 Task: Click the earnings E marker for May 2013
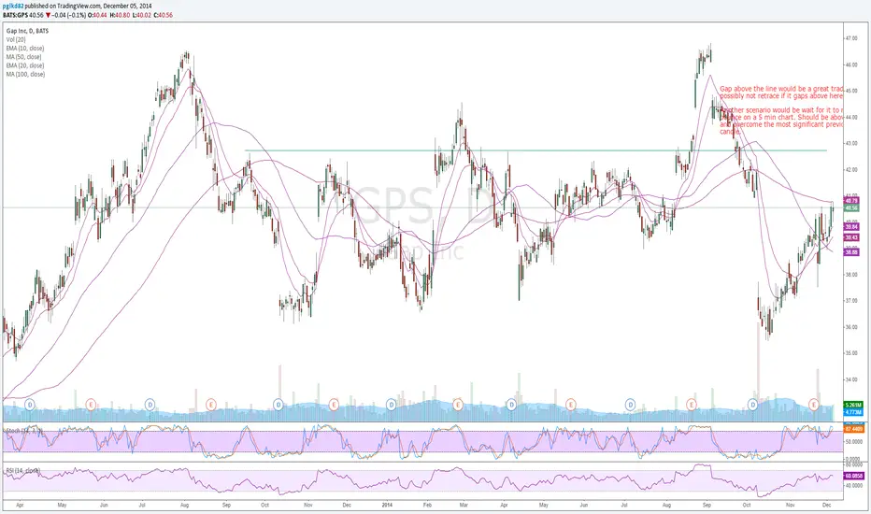[91, 405]
